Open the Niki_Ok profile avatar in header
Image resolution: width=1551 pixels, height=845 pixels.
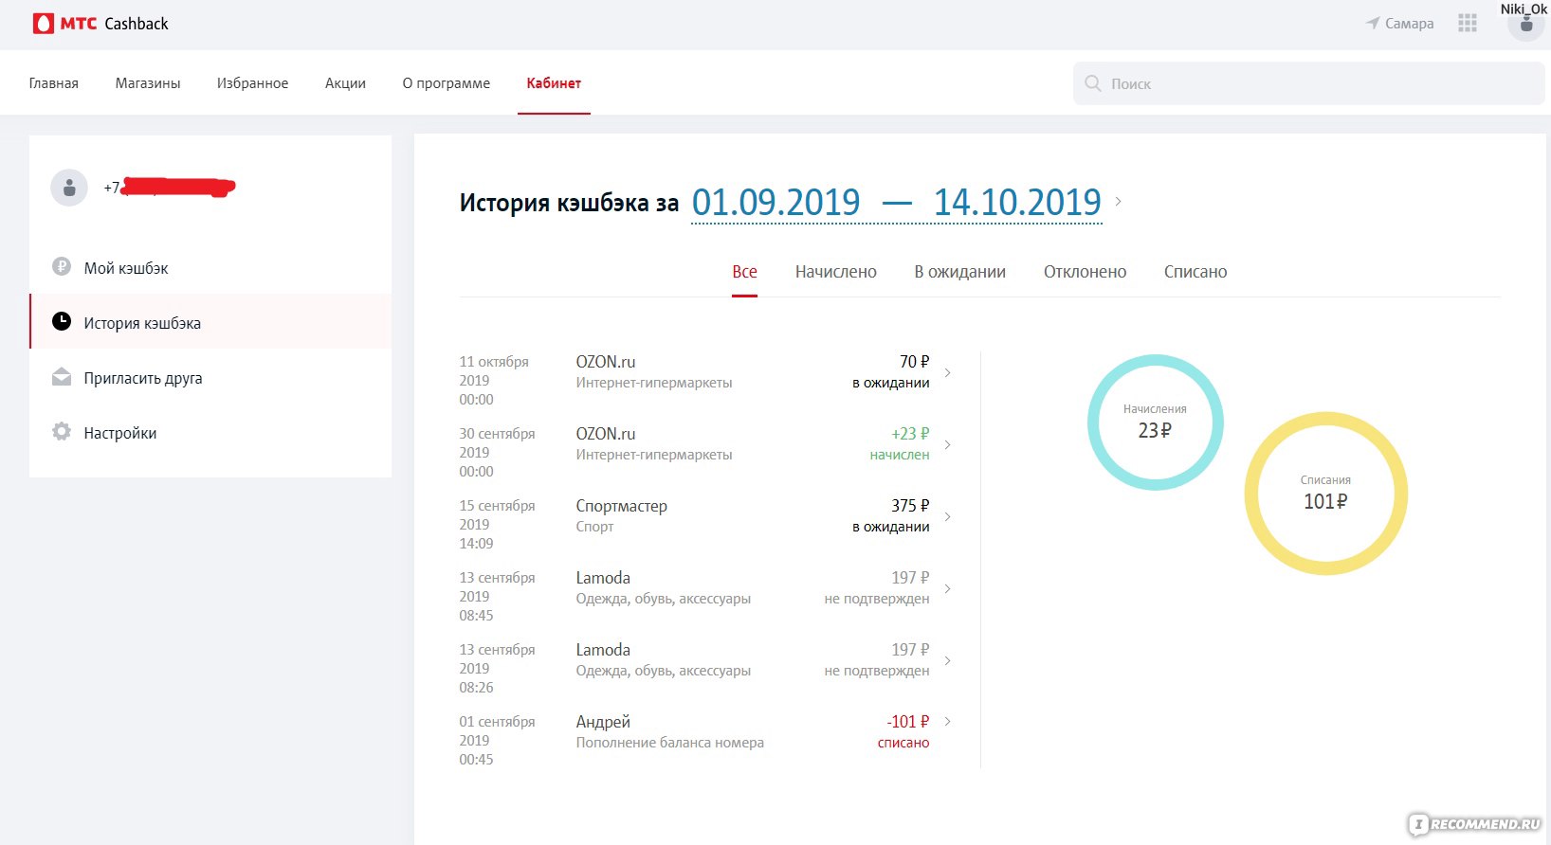click(x=1525, y=24)
